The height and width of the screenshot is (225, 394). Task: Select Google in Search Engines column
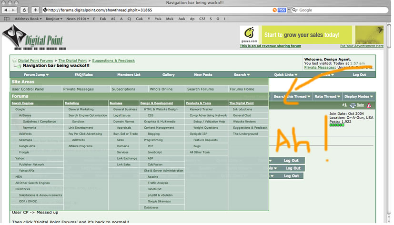pos(20,109)
